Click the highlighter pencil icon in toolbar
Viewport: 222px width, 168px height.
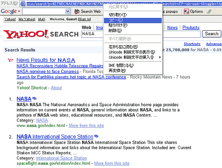click(209, 11)
